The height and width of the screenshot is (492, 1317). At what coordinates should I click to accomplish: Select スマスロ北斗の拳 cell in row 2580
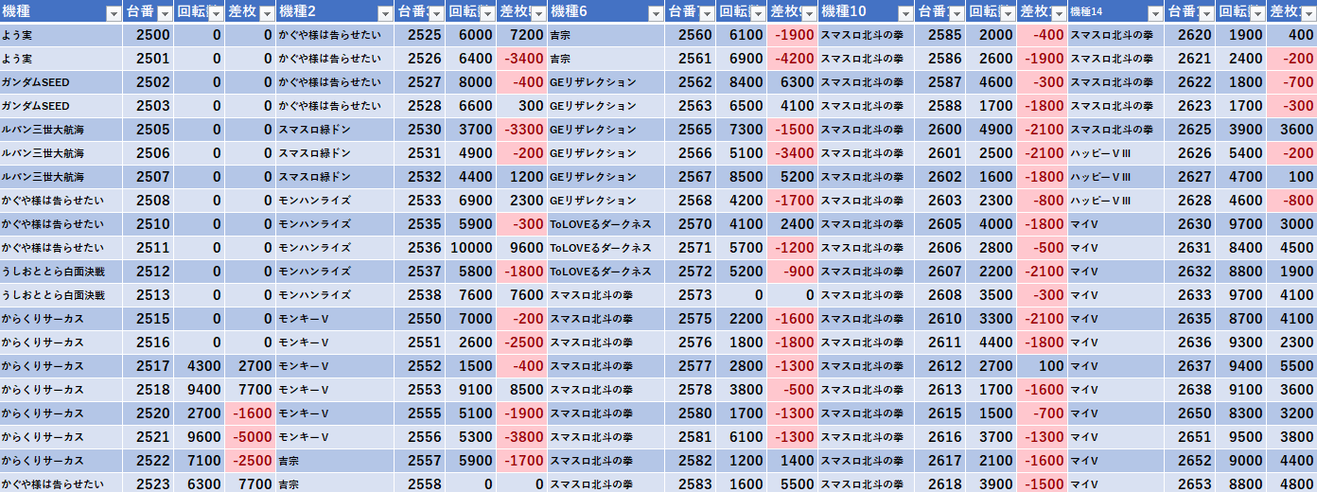pyautogui.click(x=606, y=413)
